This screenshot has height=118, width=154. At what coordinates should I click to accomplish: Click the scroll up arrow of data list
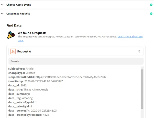pyautogui.click(x=142, y=68)
